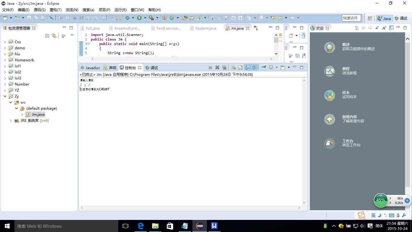412x232 pixels.
Task: Open Task View from the taskbar
Action: pyautogui.click(x=125, y=226)
